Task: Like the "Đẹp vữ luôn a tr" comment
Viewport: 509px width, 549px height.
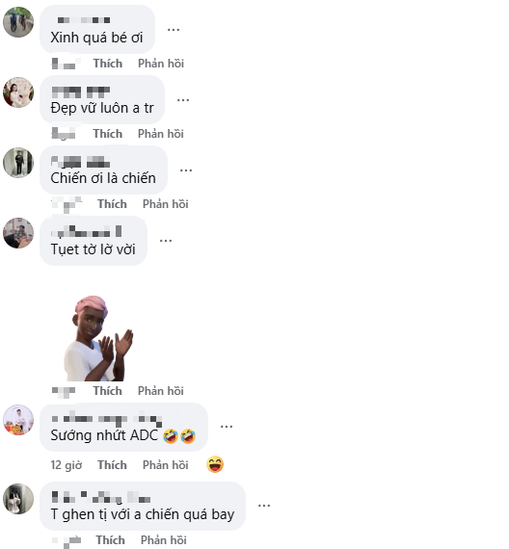Action: coord(108,134)
